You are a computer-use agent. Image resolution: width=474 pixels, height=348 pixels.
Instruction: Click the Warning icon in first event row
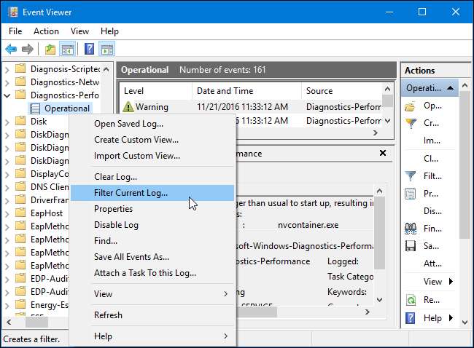[x=128, y=106]
